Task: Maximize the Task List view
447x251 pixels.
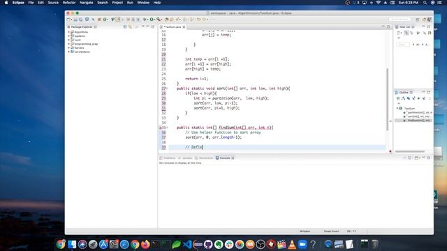Action: pos(429,26)
